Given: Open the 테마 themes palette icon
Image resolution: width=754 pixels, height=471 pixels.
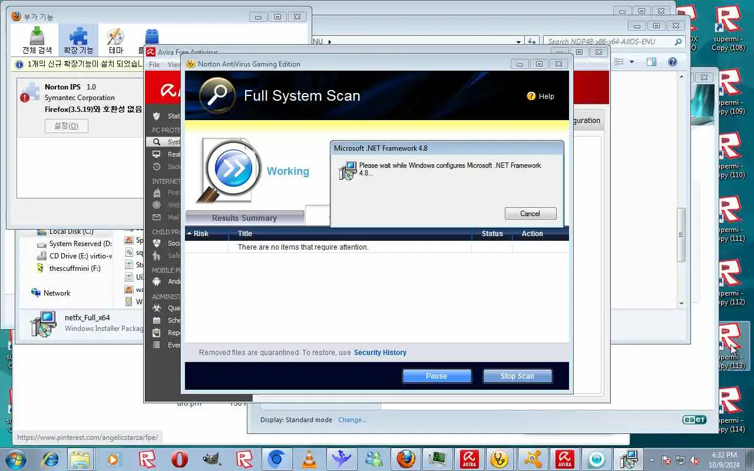Looking at the screenshot, I should tap(115, 40).
